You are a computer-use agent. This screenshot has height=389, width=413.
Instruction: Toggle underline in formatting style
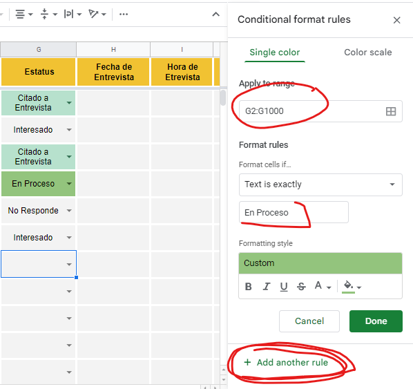(x=284, y=287)
